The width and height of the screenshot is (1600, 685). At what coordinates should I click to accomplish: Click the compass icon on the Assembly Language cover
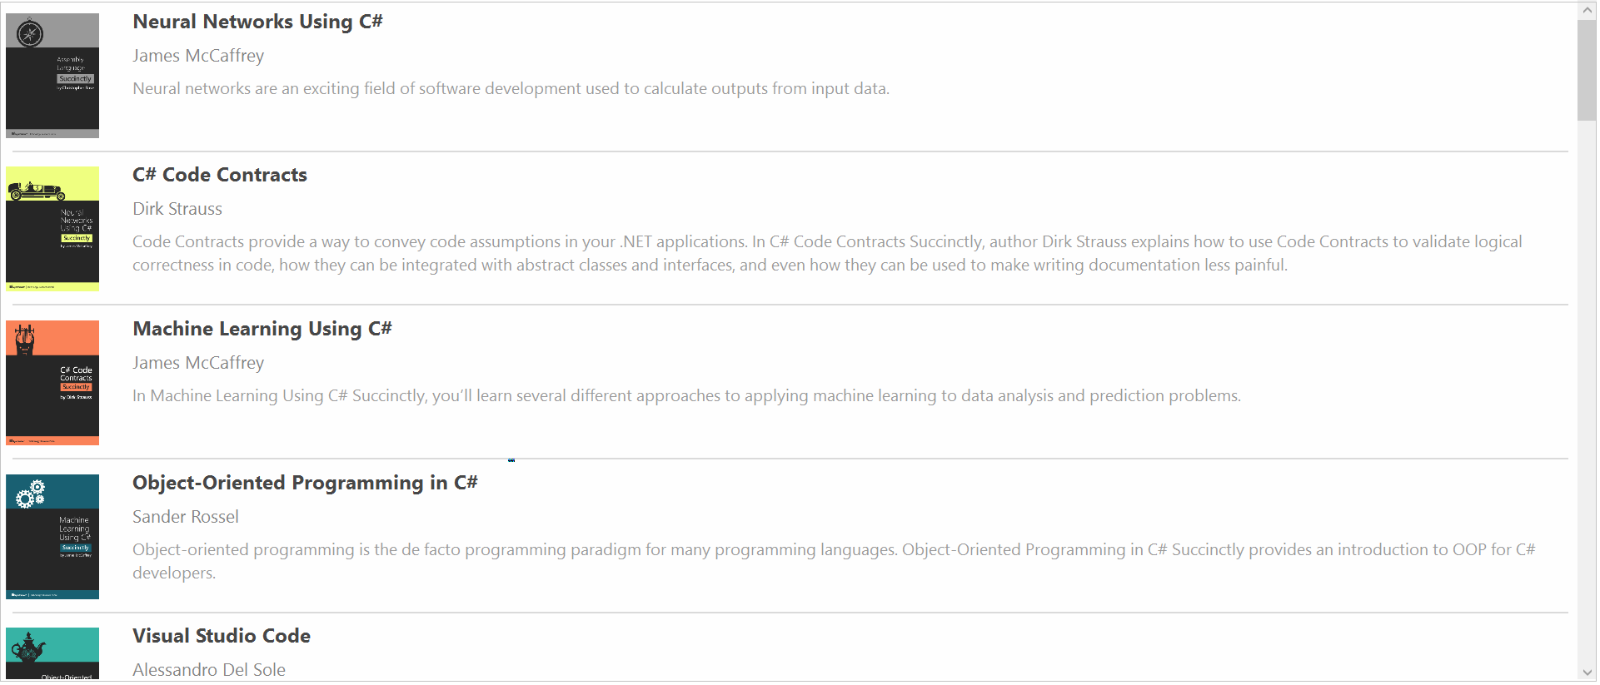coord(28,32)
